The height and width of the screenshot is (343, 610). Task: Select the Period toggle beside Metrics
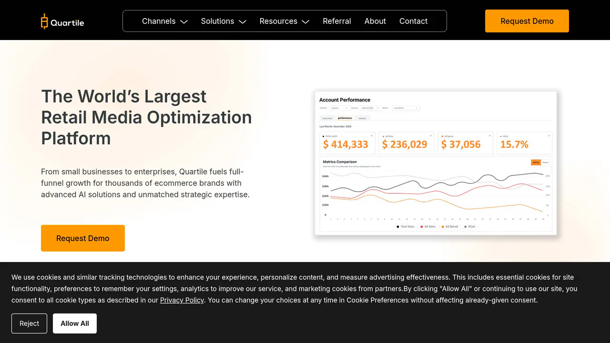[545, 162]
